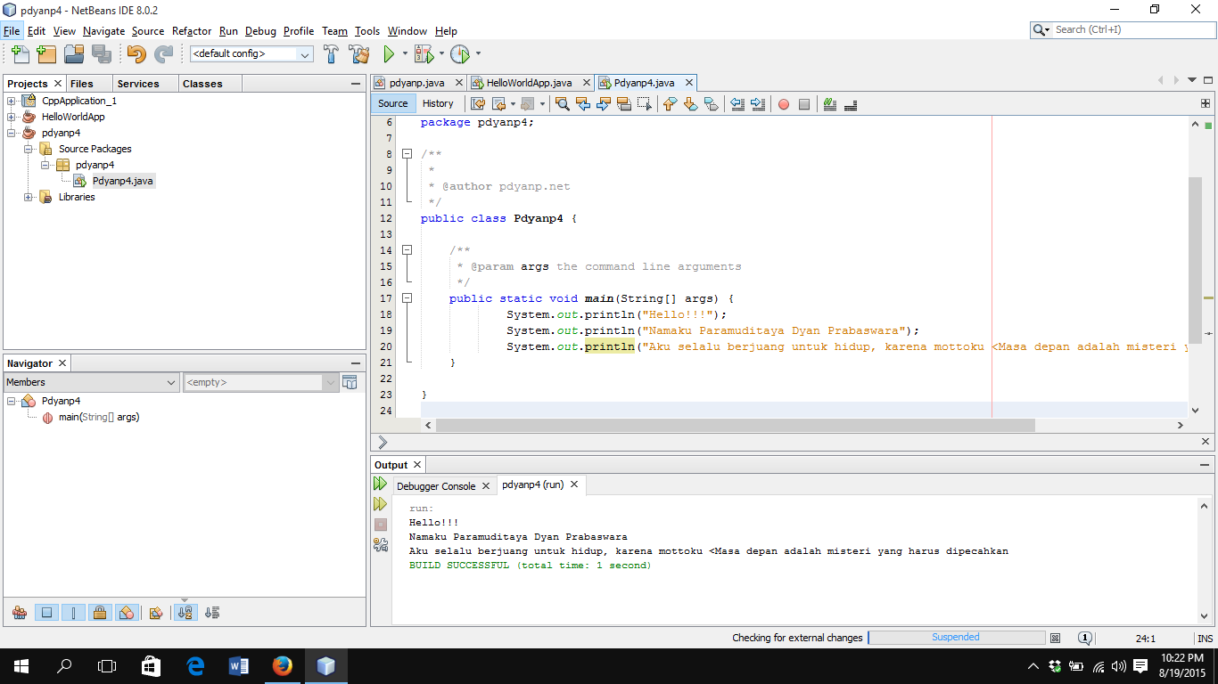Click the Suspended progress bar in status bar
Viewport: 1218px width, 684px height.
tap(956, 638)
